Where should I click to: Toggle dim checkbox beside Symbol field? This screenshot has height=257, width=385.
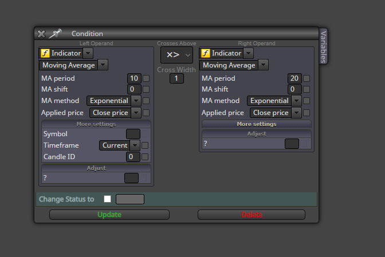[145, 134]
